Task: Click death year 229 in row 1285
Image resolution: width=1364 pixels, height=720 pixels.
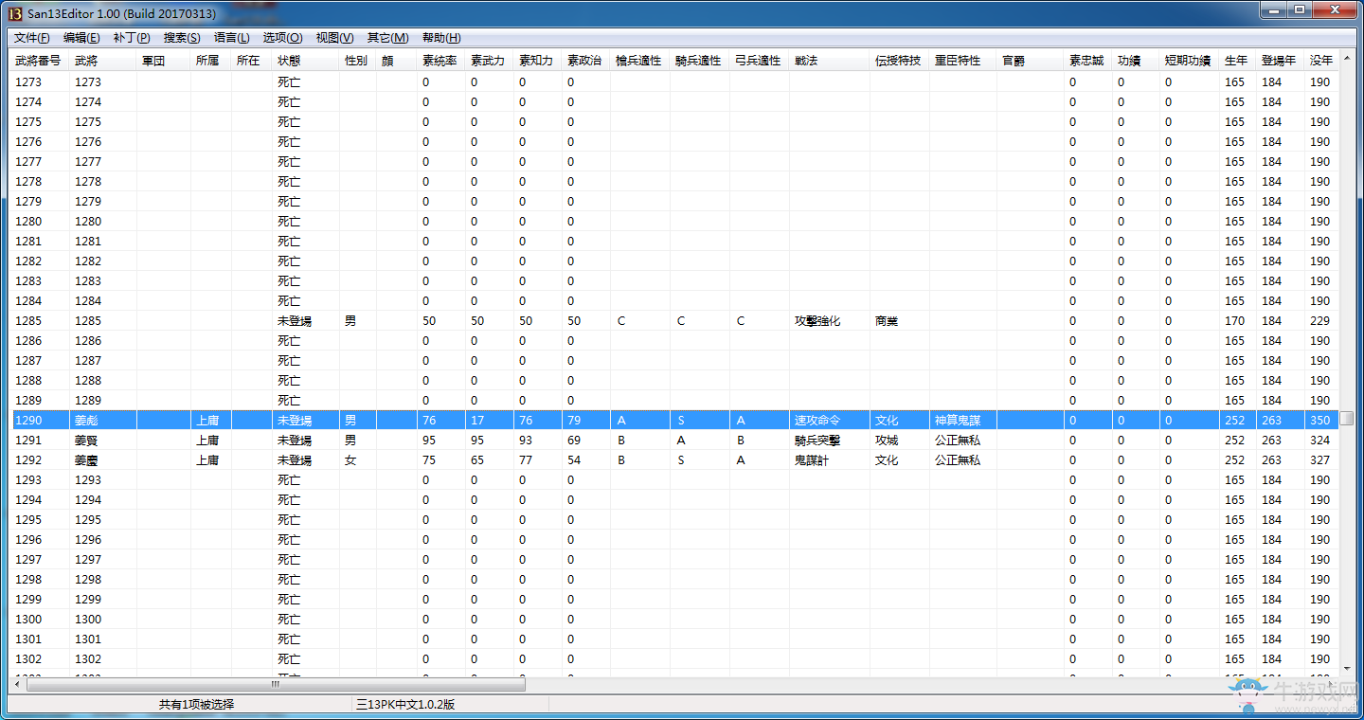Action: (x=1320, y=321)
